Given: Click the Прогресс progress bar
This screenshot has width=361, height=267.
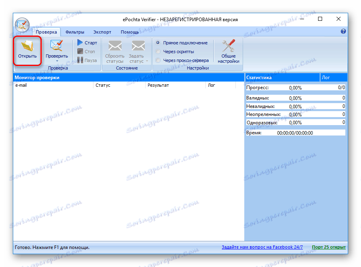Looking at the screenshot, I should pyautogui.click(x=296, y=88).
